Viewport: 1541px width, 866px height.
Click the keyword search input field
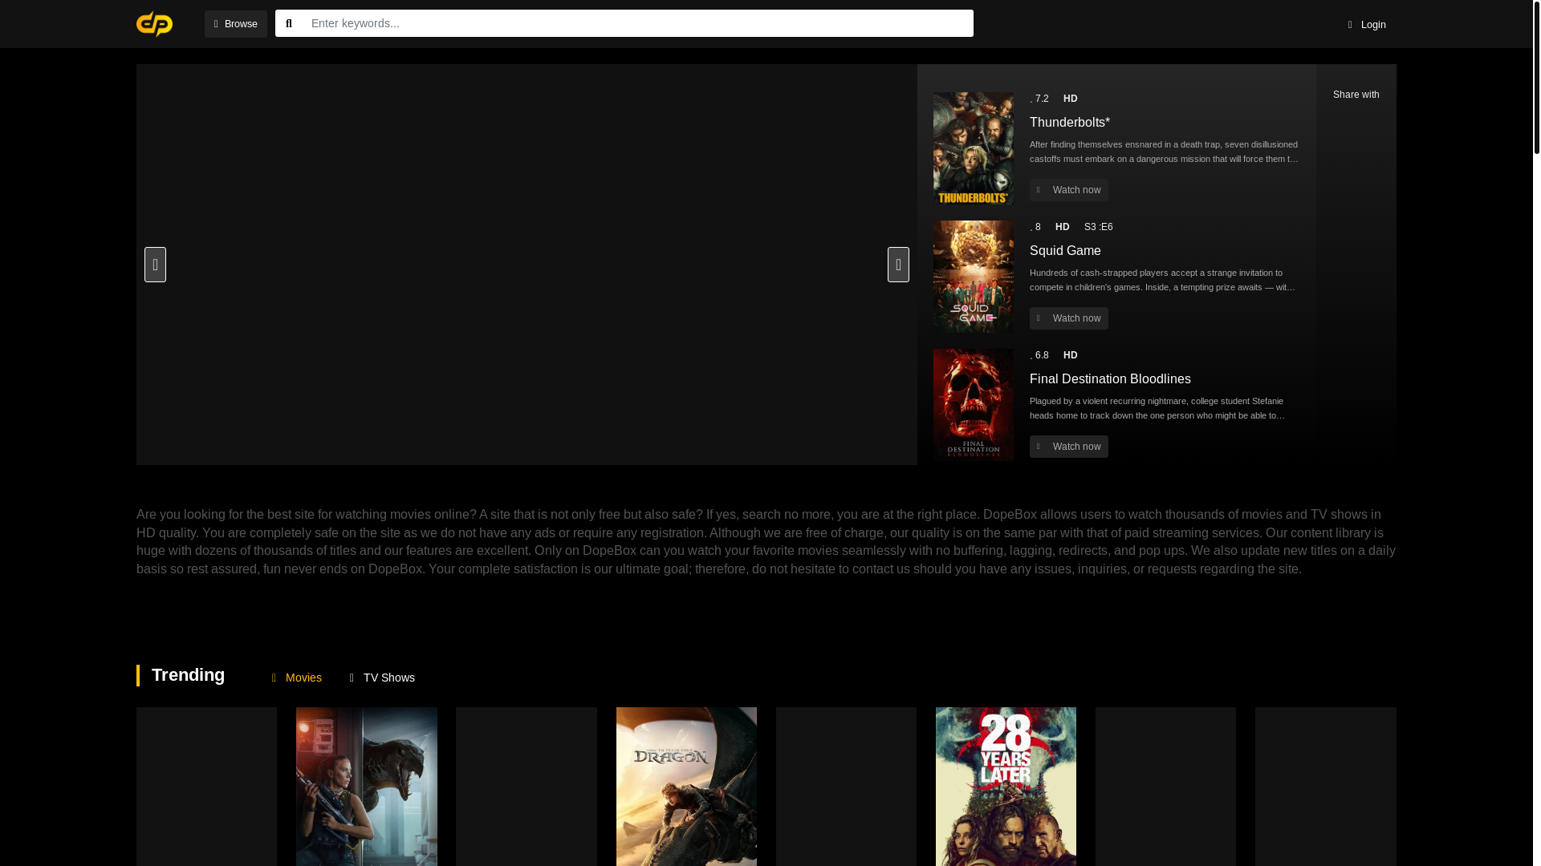point(637,23)
